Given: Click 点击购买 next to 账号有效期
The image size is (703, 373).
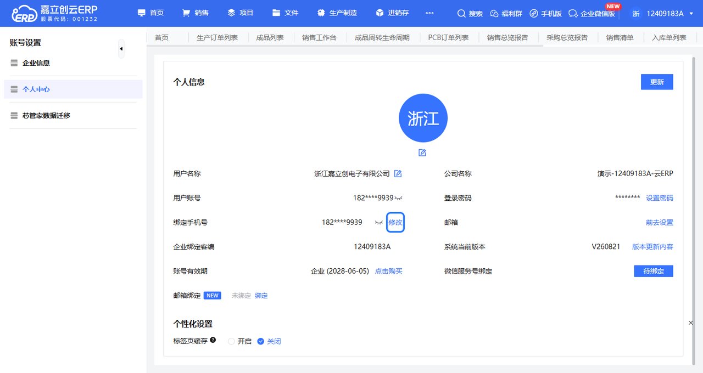Looking at the screenshot, I should (389, 271).
